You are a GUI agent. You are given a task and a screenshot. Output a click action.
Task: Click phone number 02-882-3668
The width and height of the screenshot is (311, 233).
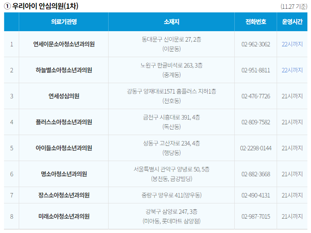tap(256, 174)
